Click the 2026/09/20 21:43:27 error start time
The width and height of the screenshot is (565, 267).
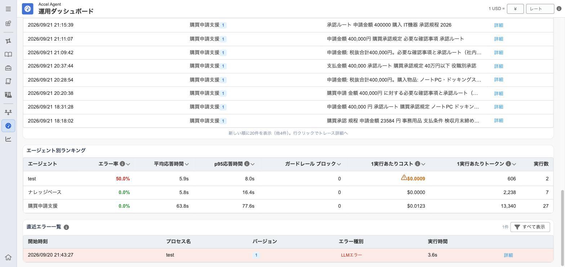click(50, 255)
